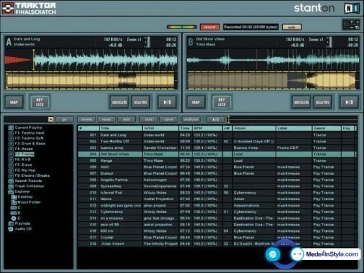
Task: Select the F9: Electro / Breaks playlist
Action: [x=32, y=175]
